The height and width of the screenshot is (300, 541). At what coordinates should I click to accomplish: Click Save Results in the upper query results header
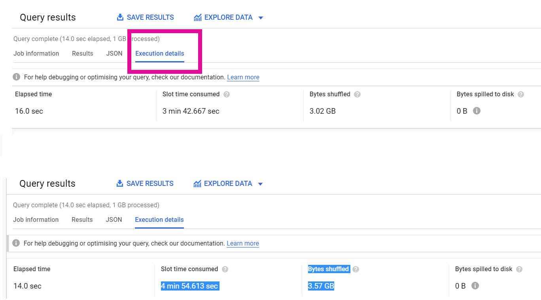pyautogui.click(x=146, y=17)
